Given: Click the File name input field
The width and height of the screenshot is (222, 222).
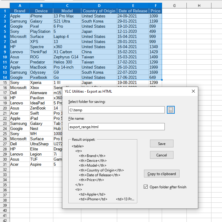Looking at the screenshot, I should click(x=116, y=127).
